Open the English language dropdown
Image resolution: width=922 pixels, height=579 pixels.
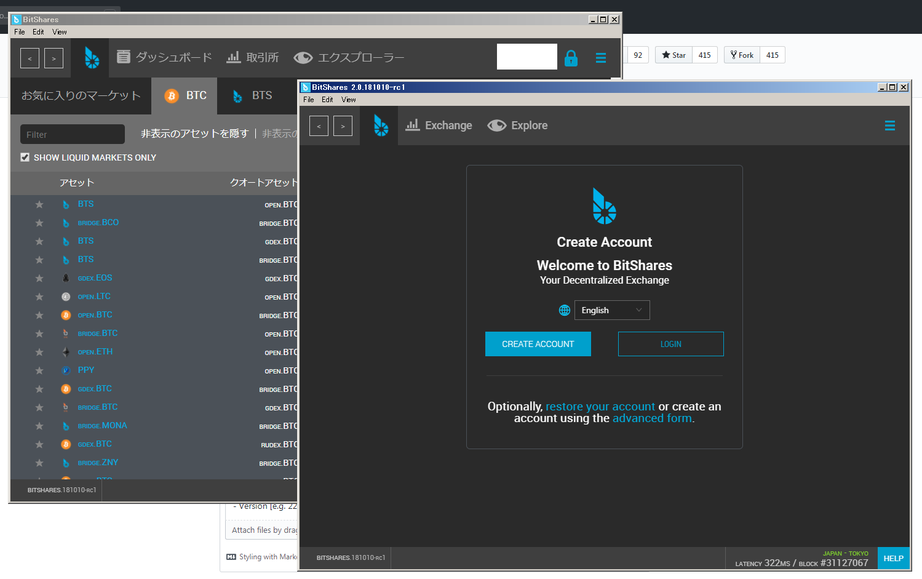tap(612, 310)
